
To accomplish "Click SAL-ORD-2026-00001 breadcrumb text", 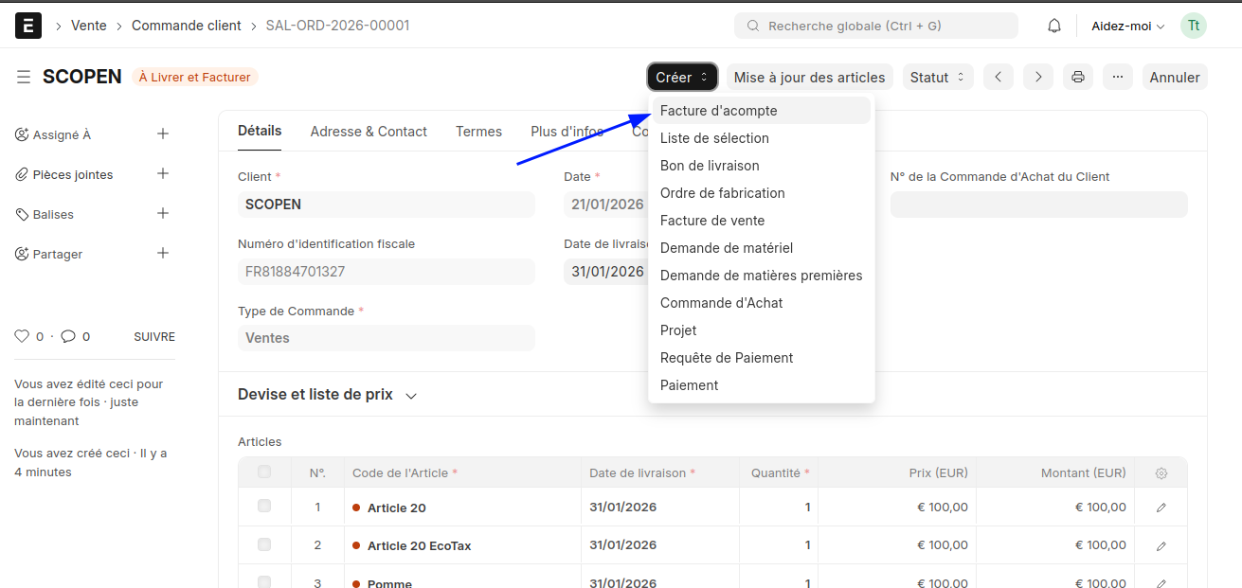I will (x=337, y=26).
